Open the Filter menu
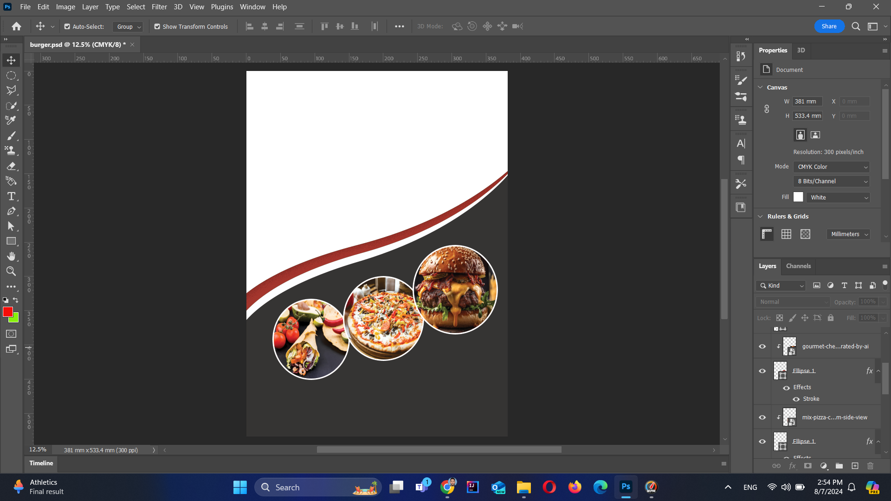 [x=159, y=7]
